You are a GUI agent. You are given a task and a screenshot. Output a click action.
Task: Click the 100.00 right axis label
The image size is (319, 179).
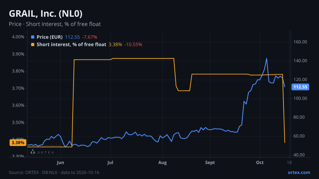(300, 98)
